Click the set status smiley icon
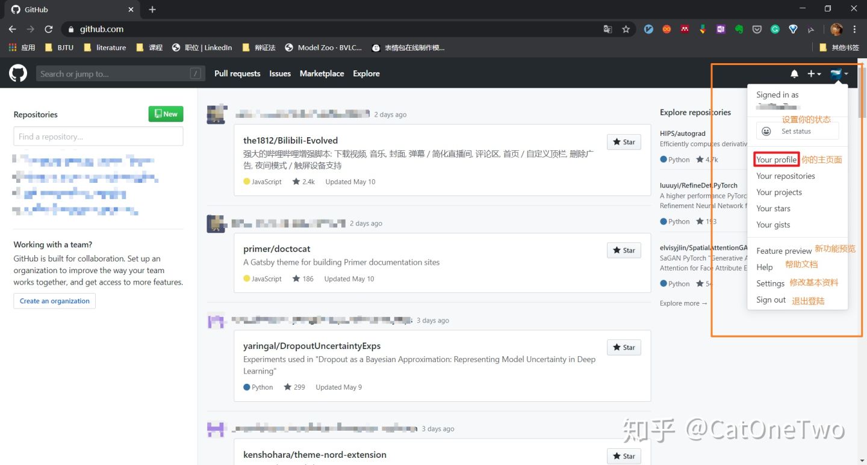Screen dimensions: 867x465 (x=766, y=131)
